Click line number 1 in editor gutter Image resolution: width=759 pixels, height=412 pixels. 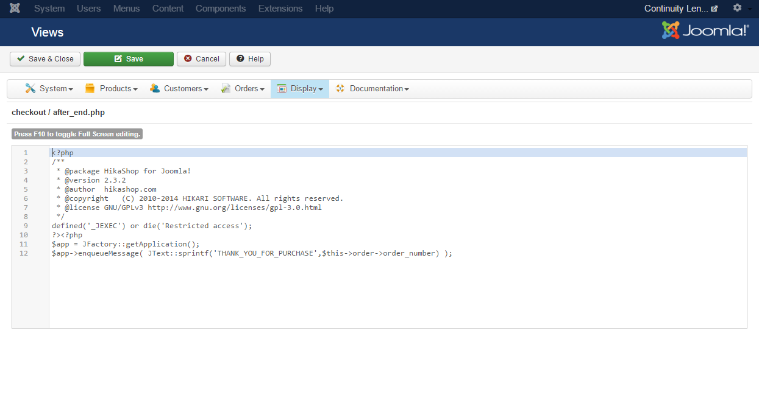26,153
